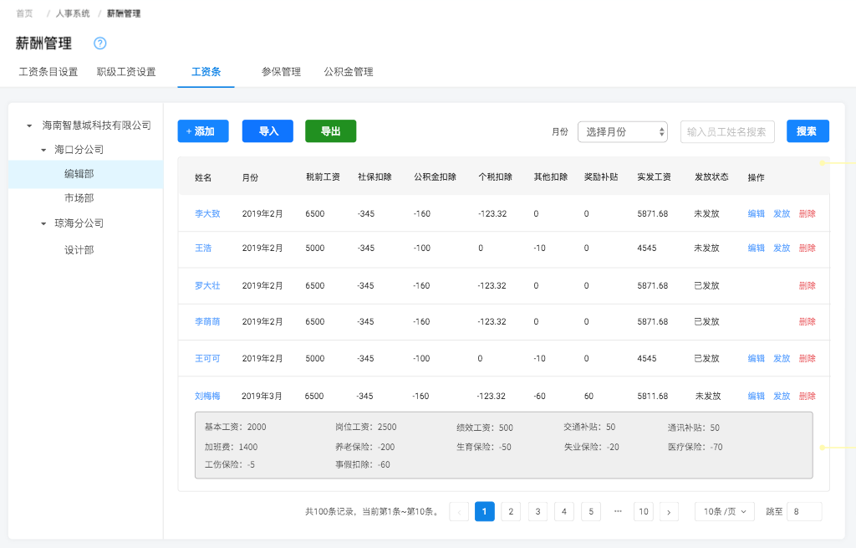Click 发放 for 王浩's salary row
Image resolution: width=856 pixels, height=548 pixels.
[782, 248]
